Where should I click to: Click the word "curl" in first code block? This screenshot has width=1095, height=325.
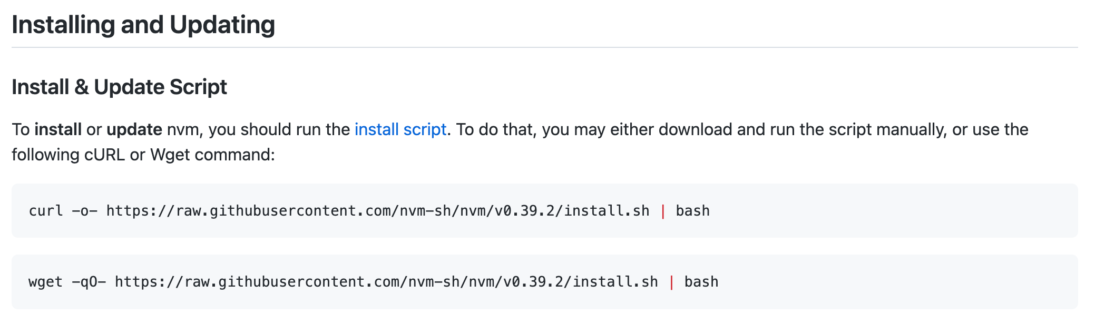(46, 211)
